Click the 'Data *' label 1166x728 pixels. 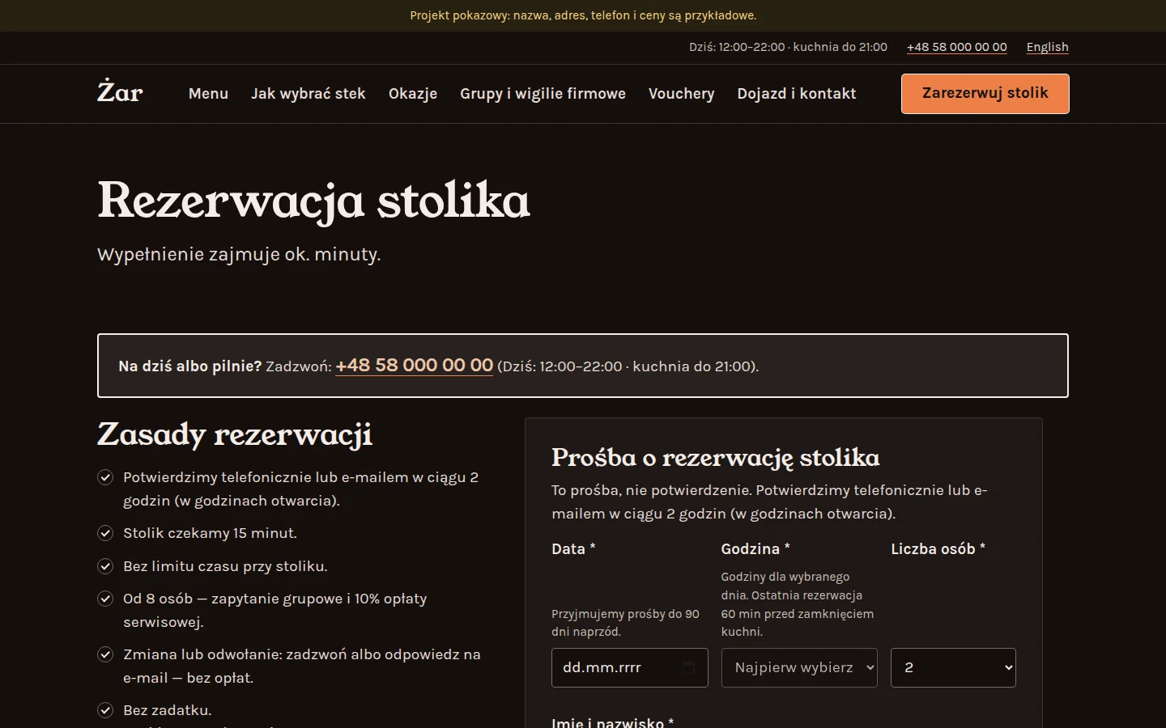(573, 549)
